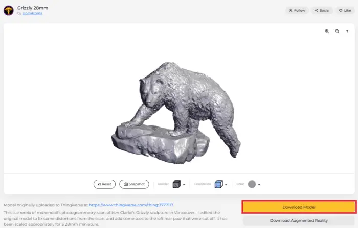Click the zoom out magnifier icon
Viewport: 358px width, 228px height.
coord(337,31)
